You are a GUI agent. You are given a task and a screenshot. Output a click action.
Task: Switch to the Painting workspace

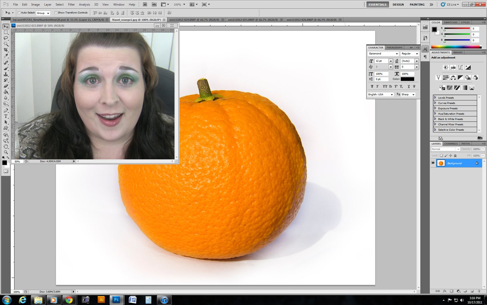(417, 4)
